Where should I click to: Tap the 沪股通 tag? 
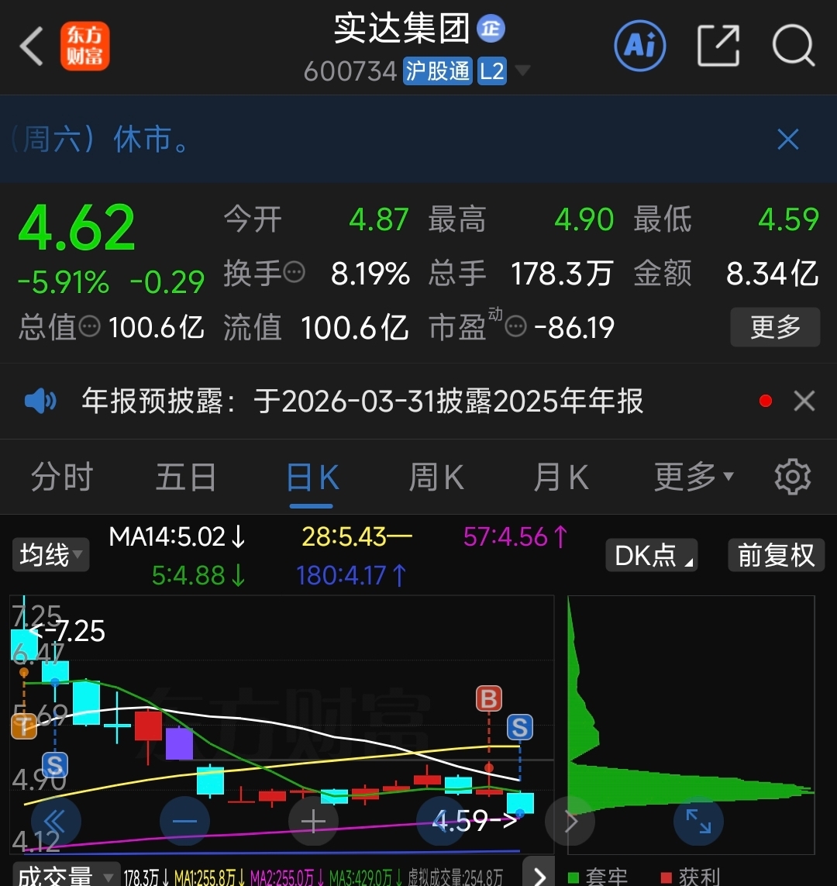[438, 71]
